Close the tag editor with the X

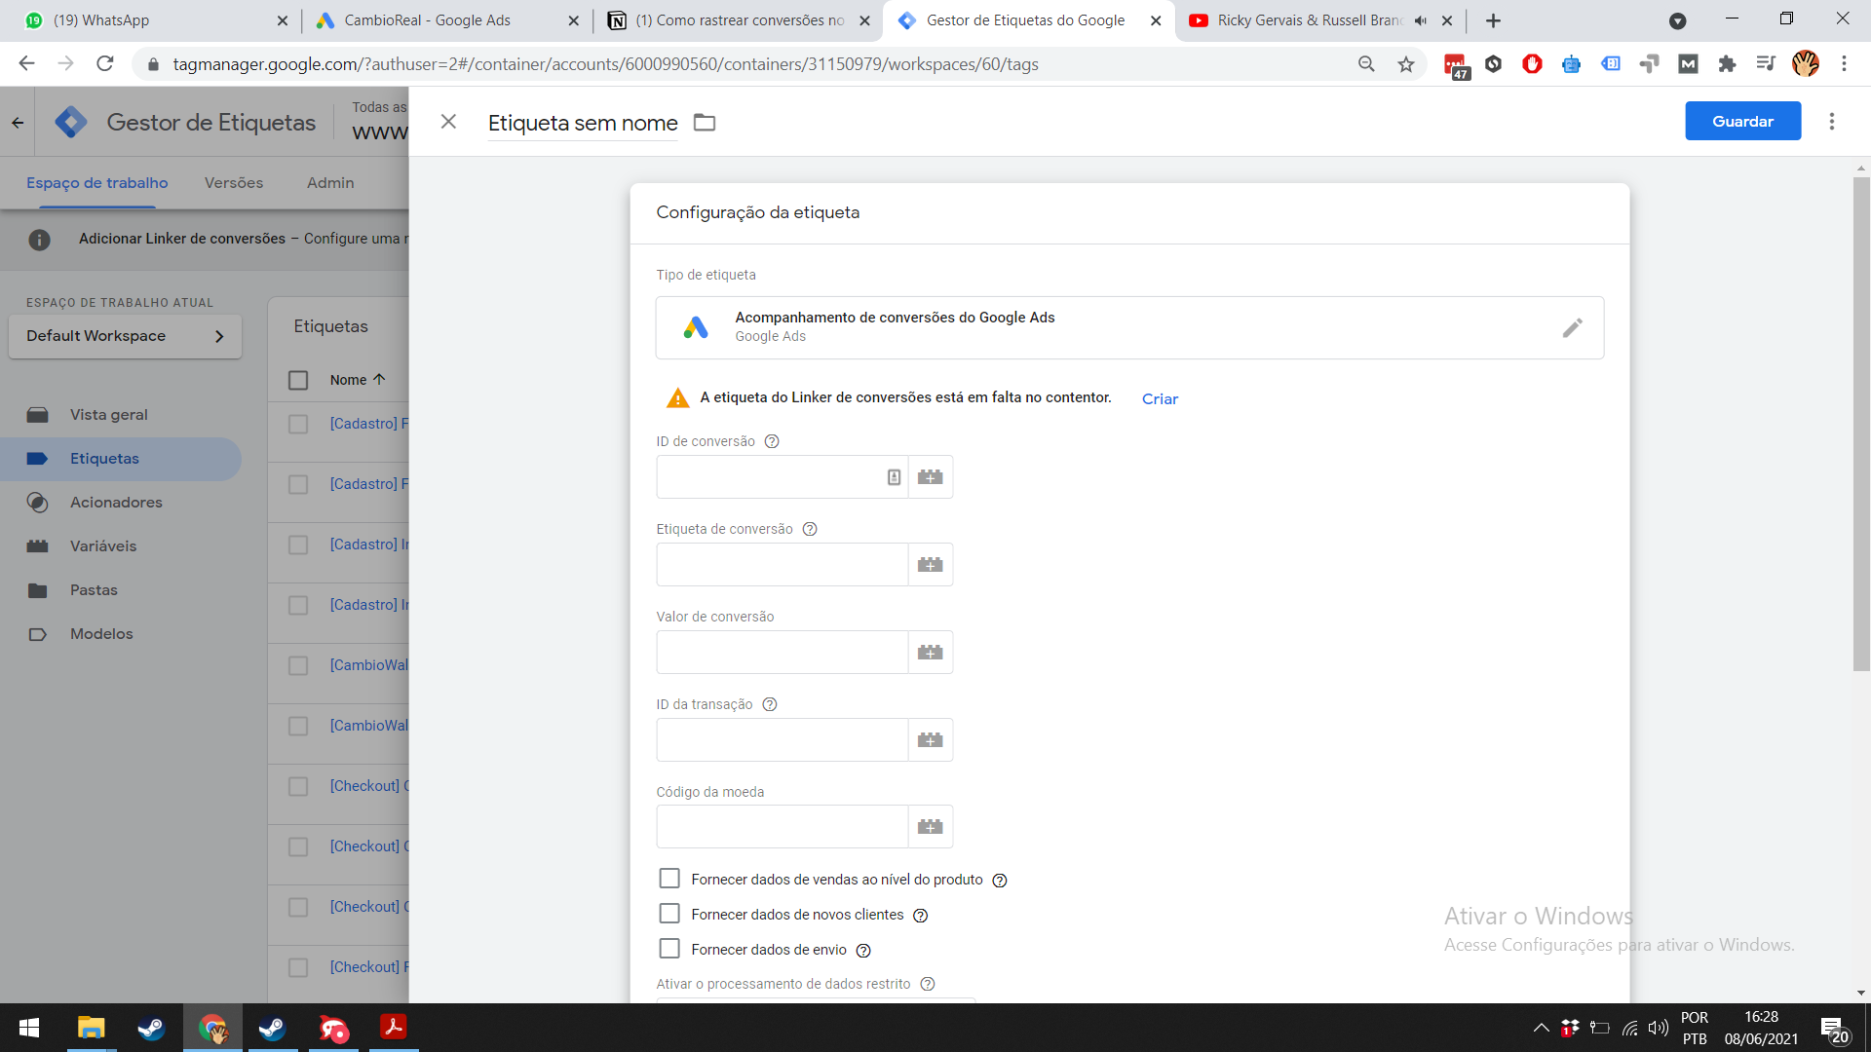click(x=448, y=122)
